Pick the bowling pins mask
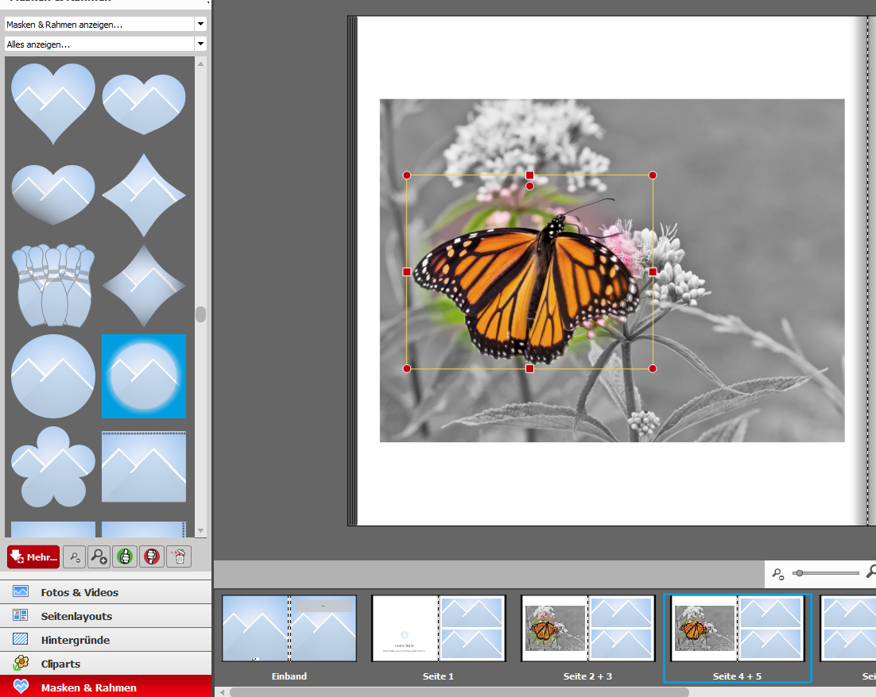 pyautogui.click(x=53, y=286)
